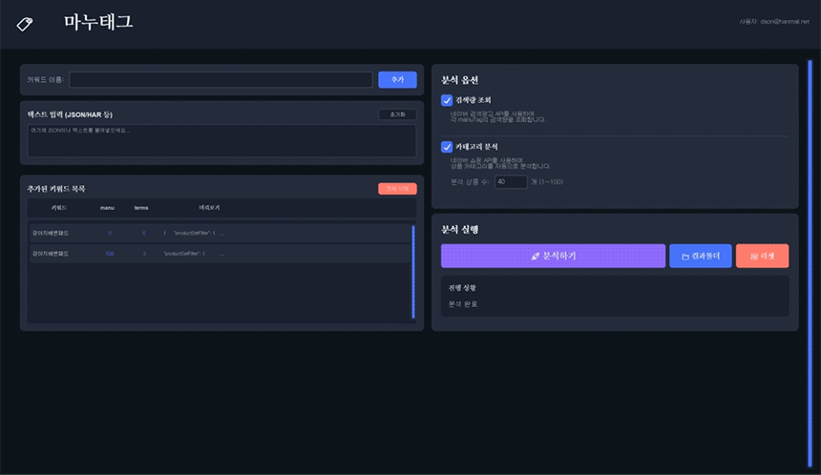
Task: Open the 결과폴더 folder button
Action: pyautogui.click(x=700, y=256)
